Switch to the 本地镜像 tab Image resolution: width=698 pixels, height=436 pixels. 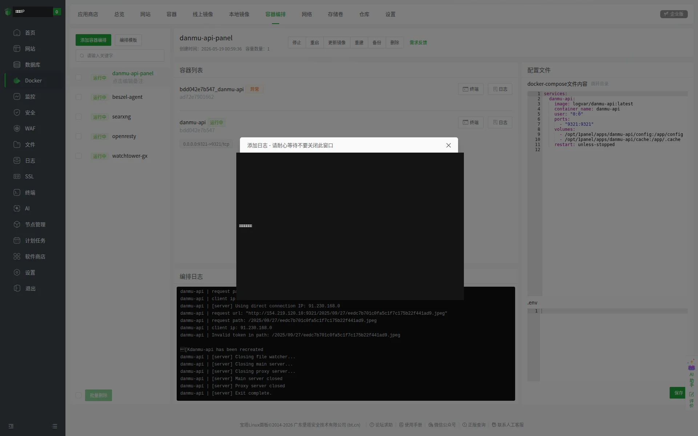click(x=239, y=14)
